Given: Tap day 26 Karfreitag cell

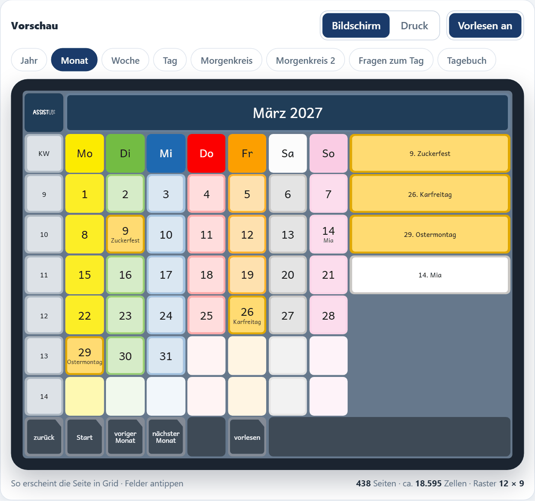Looking at the screenshot, I should point(247,315).
